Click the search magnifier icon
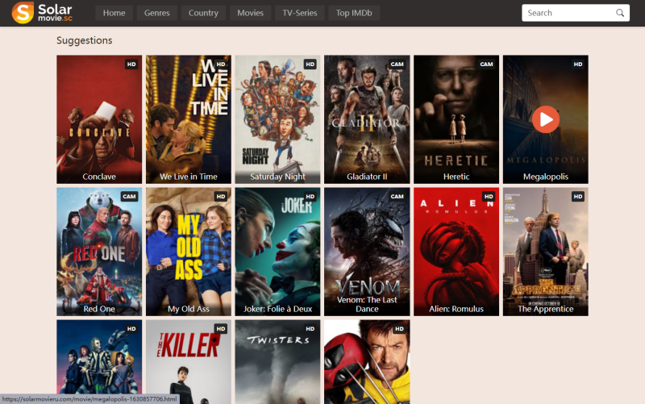This screenshot has height=404, width=645. [x=620, y=13]
